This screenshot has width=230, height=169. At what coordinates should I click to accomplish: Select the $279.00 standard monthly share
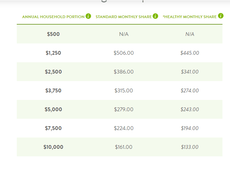tap(124, 109)
